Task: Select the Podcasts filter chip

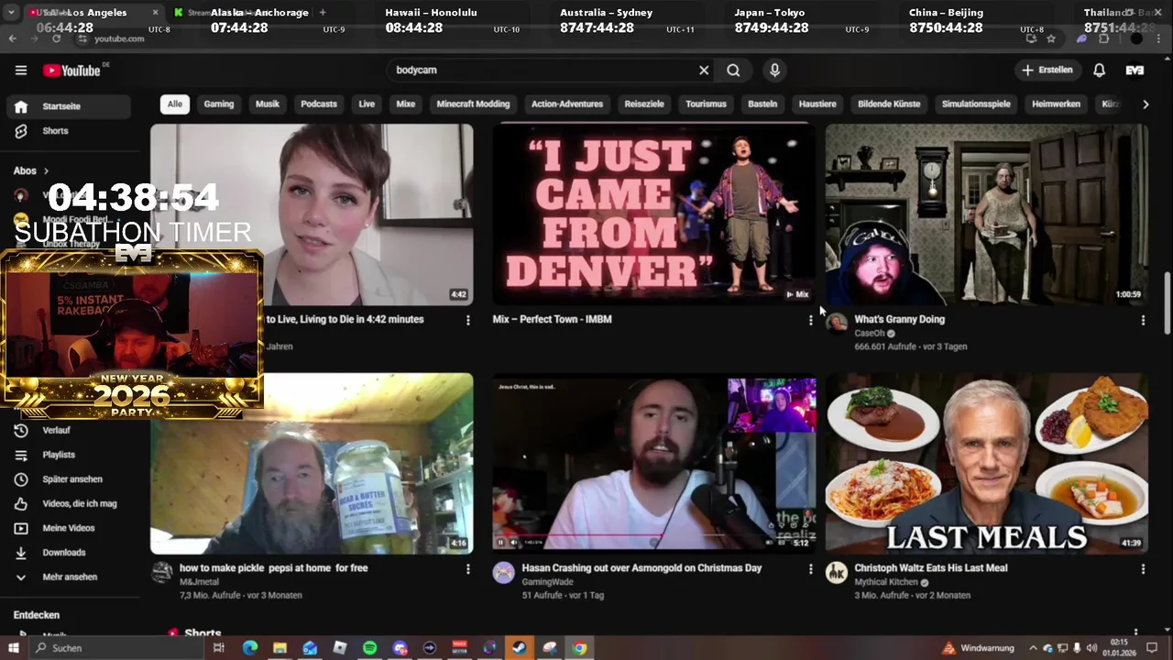Action: 319,104
